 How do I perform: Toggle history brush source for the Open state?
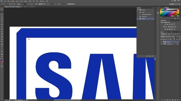click(138, 12)
